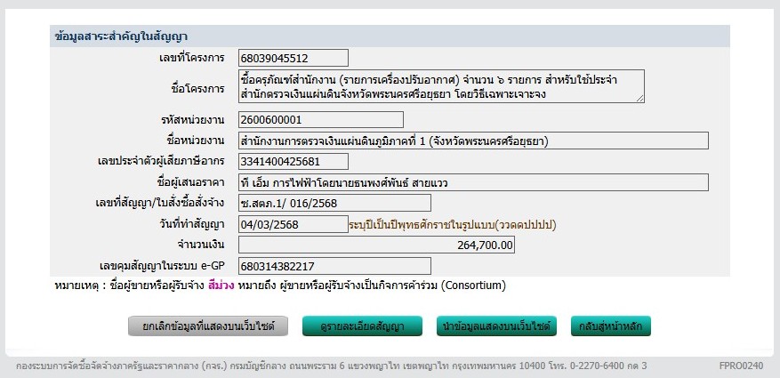
Task: Click the contract date field 04/03/2568
Action: [x=293, y=224]
